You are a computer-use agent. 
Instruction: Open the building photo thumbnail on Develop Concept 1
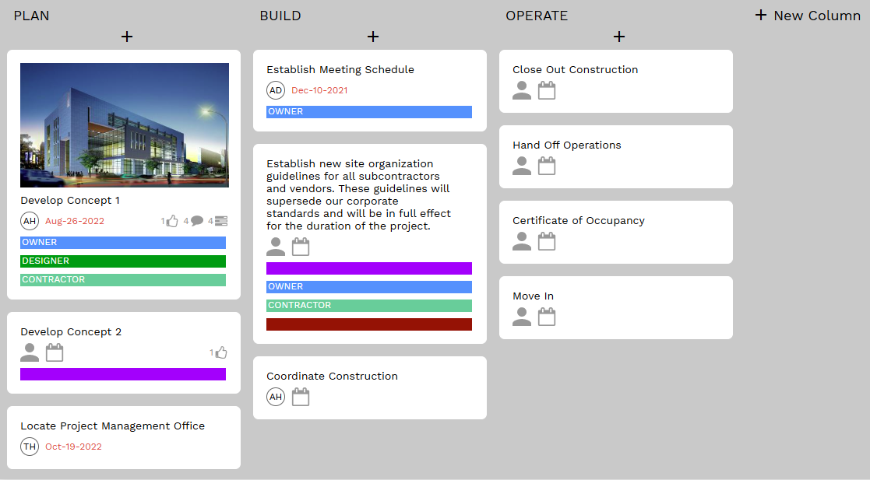coord(124,125)
